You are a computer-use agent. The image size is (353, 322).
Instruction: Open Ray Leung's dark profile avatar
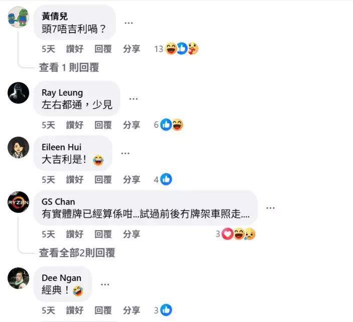(18, 93)
